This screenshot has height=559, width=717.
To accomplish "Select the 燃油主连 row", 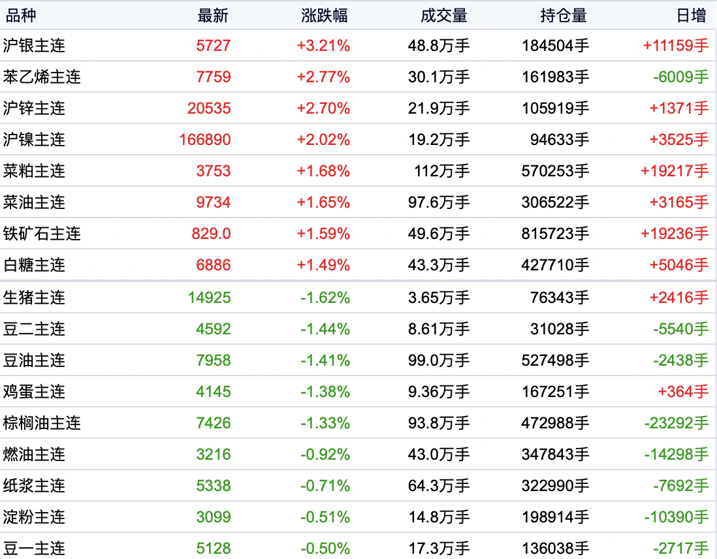I will click(x=35, y=455).
